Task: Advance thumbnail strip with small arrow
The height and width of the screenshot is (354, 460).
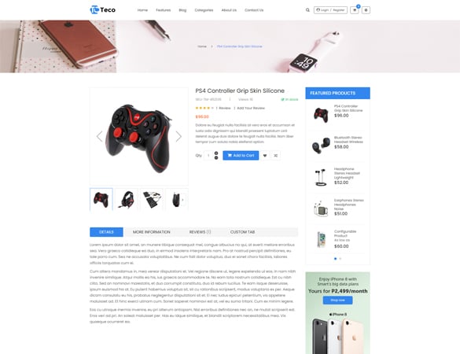Action: coord(182,200)
